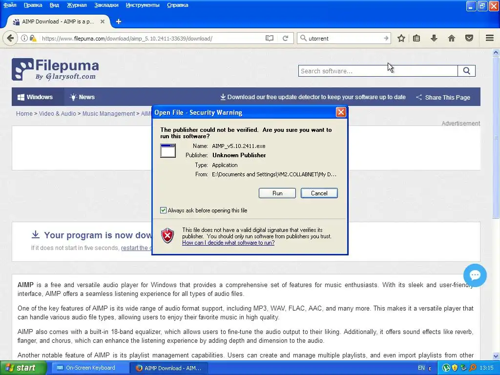Open 'How can I decide what software to run?'
500x375 pixels.
pyautogui.click(x=229, y=243)
